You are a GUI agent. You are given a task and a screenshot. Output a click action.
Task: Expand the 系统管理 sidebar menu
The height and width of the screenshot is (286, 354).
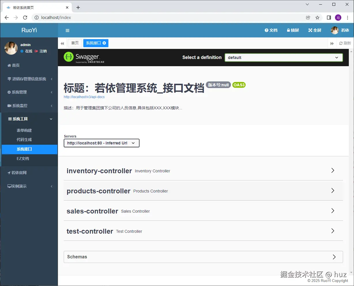29,92
